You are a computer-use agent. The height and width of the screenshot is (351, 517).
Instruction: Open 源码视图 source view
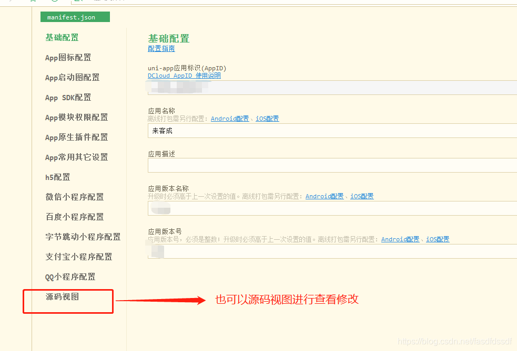click(62, 297)
